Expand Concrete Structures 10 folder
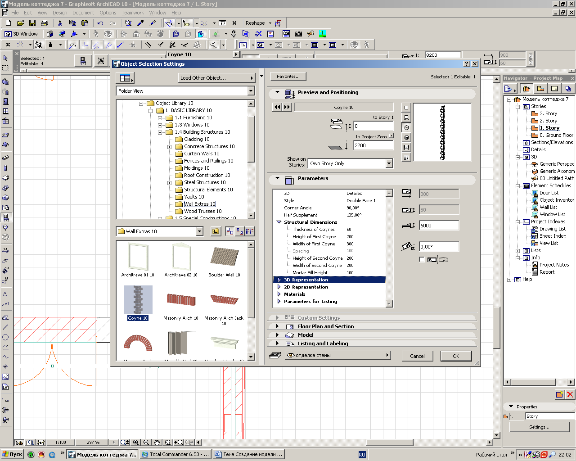This screenshot has height=461, width=576. click(169, 147)
